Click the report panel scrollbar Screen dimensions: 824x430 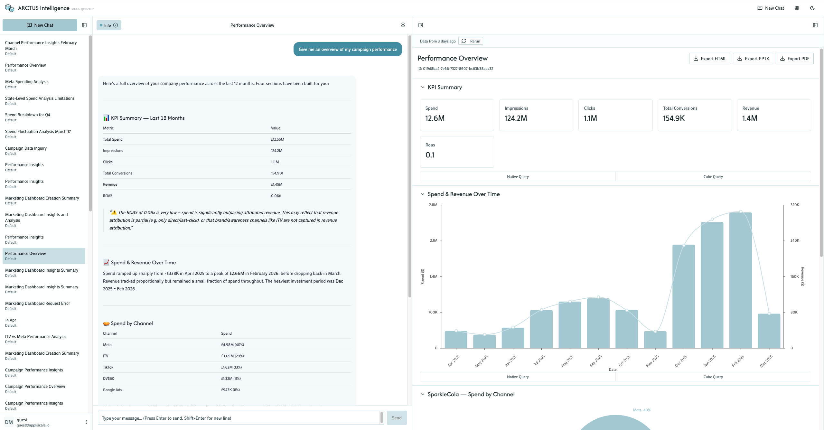[x=821, y=153]
